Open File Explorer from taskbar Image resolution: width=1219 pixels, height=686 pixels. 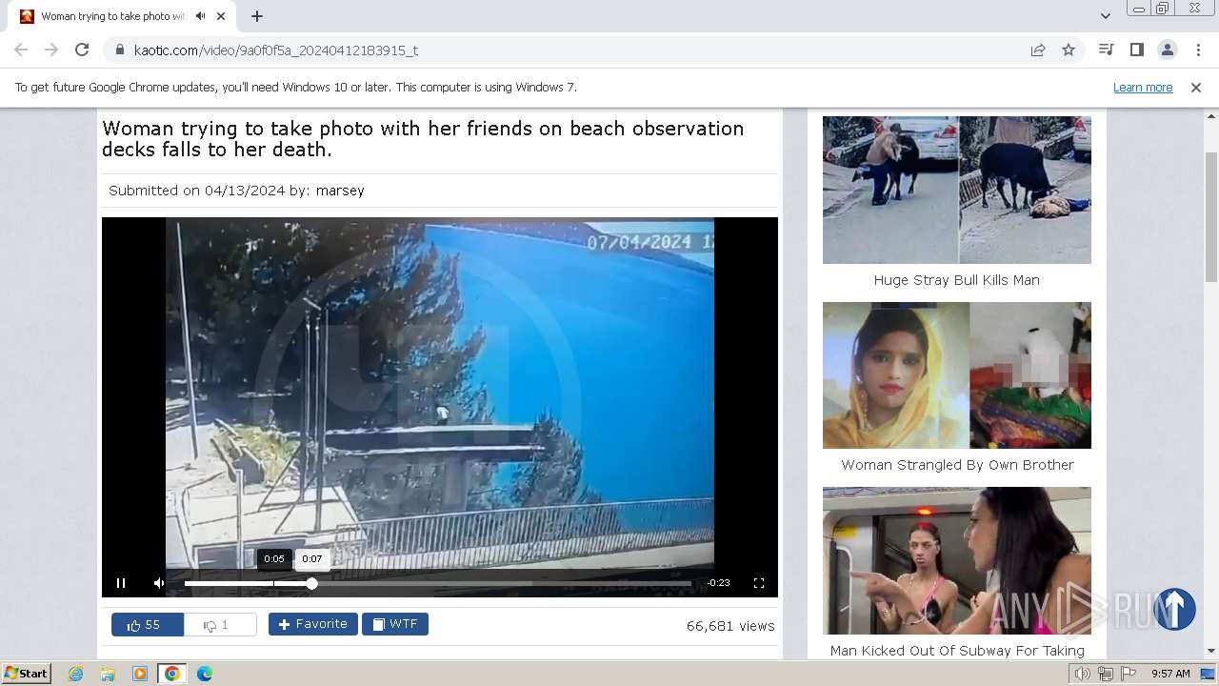[108, 674]
